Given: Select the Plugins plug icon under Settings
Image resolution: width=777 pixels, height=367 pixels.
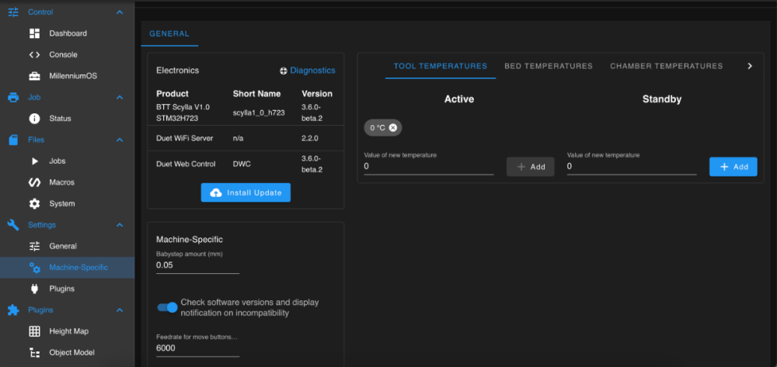Looking at the screenshot, I should (x=34, y=289).
